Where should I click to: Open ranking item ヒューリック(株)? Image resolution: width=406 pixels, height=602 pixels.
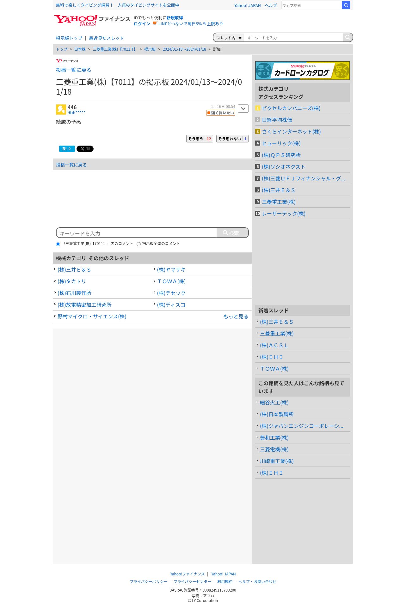click(x=281, y=143)
